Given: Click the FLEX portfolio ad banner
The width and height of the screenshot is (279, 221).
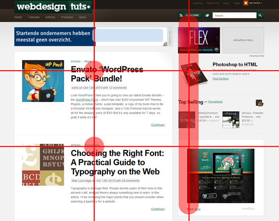Looking at the screenshot, I should 199,40.
